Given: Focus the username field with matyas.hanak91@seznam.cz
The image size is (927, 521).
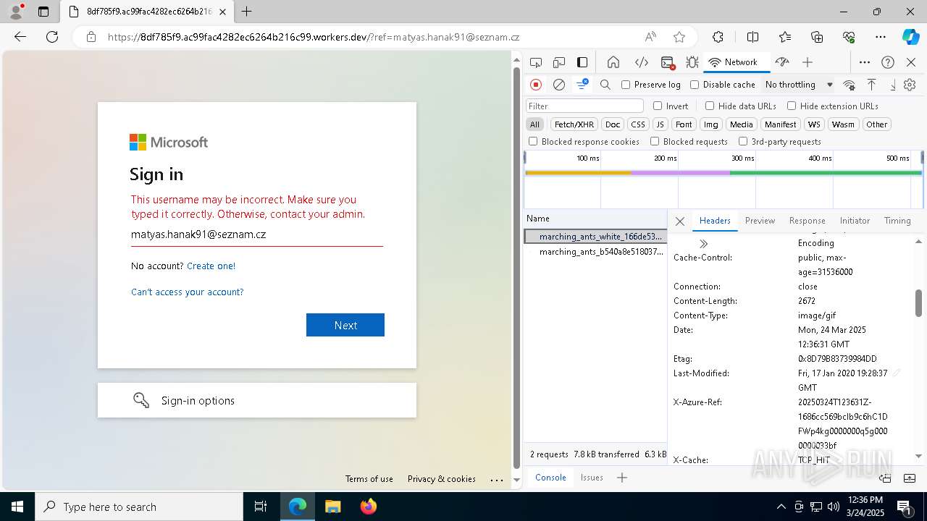Looking at the screenshot, I should tap(257, 234).
